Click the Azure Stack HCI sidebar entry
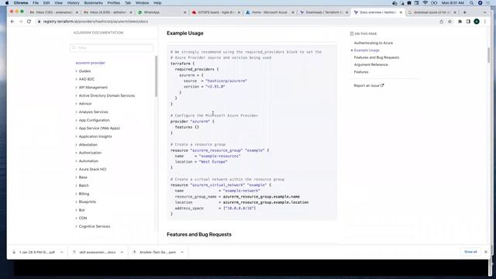 (92, 169)
